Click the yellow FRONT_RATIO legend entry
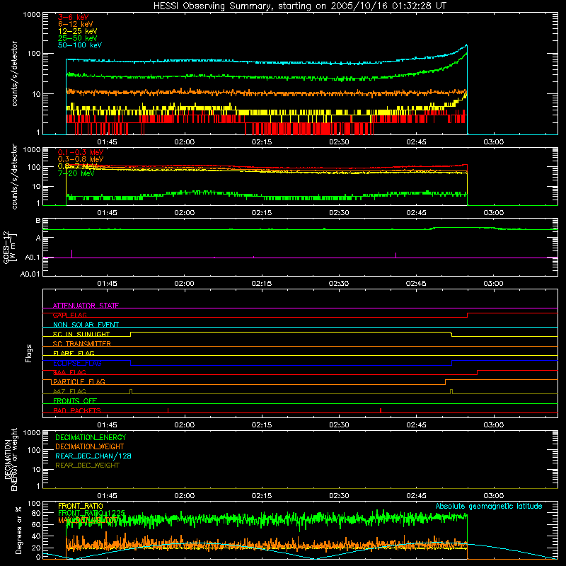Image resolution: width=566 pixels, height=566 pixels. (x=81, y=506)
